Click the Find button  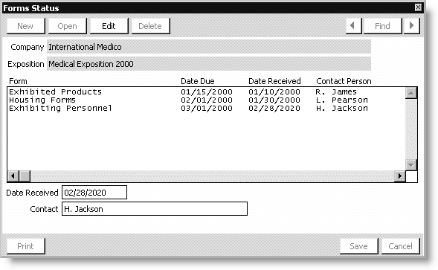(382, 26)
